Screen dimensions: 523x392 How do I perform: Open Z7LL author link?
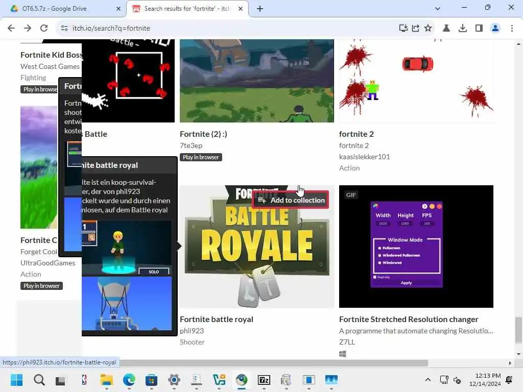tap(347, 342)
